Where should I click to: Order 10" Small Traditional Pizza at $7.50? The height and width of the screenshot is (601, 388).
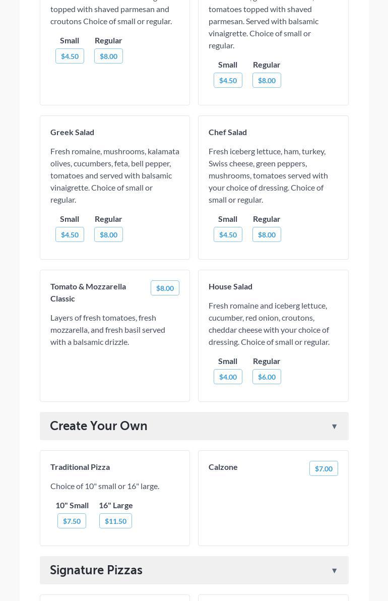coord(72,521)
